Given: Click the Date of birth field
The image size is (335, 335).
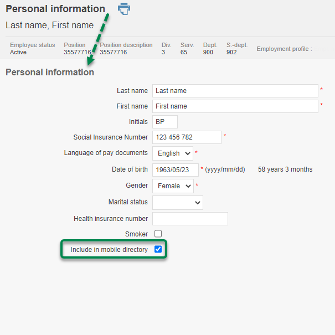Looking at the screenshot, I should click(x=175, y=169).
